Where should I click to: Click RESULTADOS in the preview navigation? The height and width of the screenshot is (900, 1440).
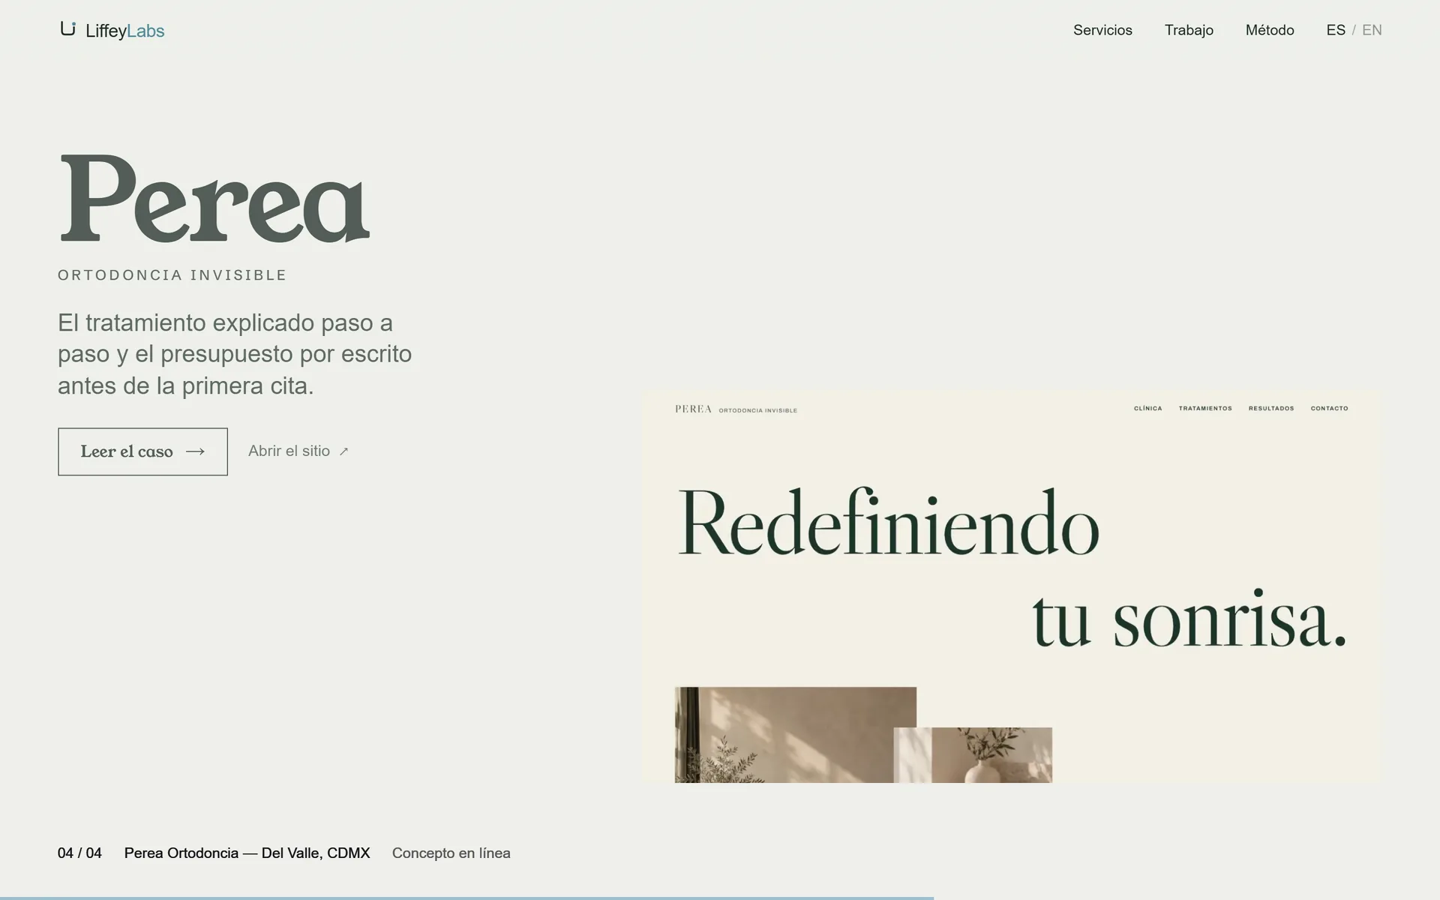click(x=1271, y=409)
